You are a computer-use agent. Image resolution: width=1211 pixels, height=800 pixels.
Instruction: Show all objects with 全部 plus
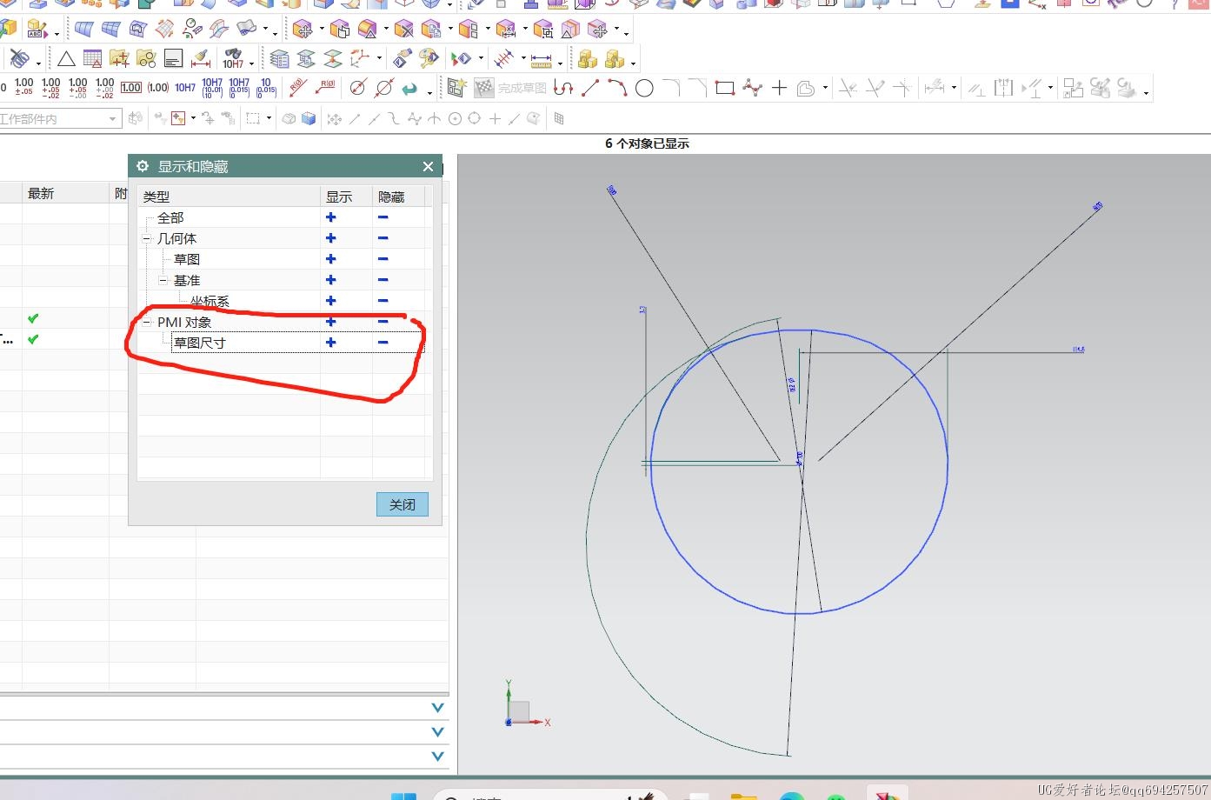tap(330, 217)
